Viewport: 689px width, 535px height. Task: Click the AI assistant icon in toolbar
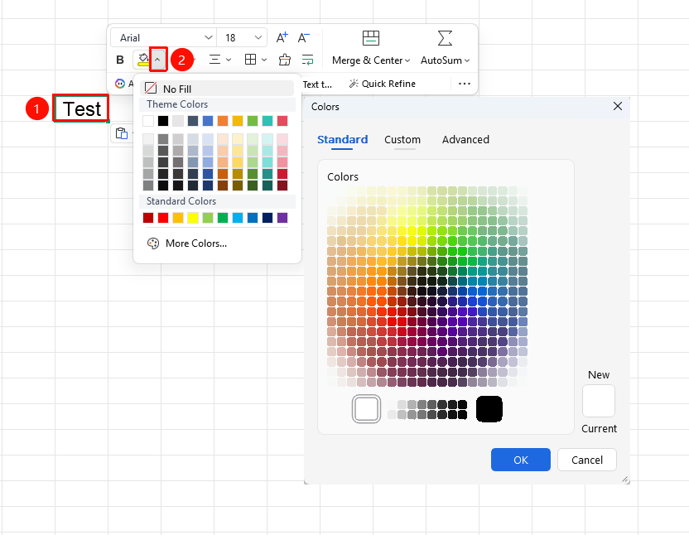pos(120,84)
